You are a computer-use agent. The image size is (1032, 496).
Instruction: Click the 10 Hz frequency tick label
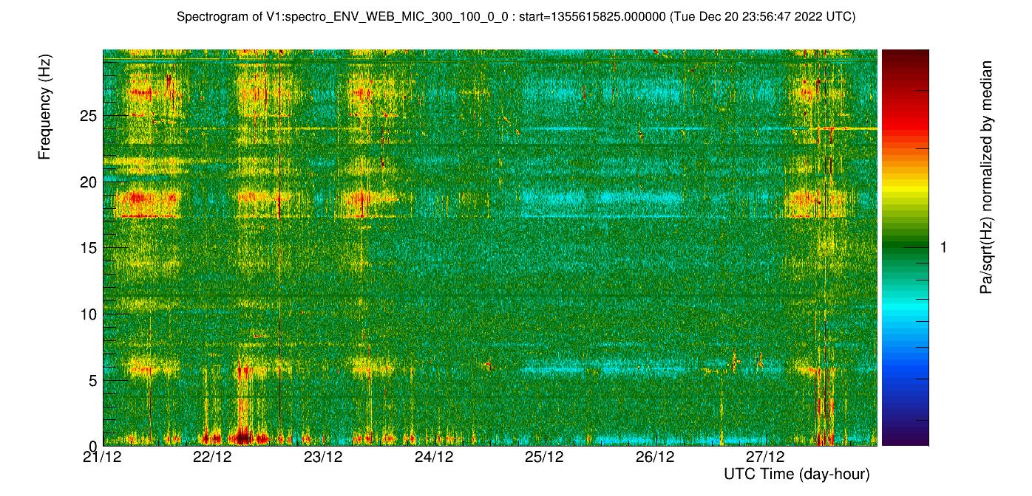[89, 314]
